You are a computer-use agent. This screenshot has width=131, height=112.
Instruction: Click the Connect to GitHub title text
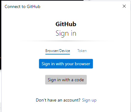23,6
